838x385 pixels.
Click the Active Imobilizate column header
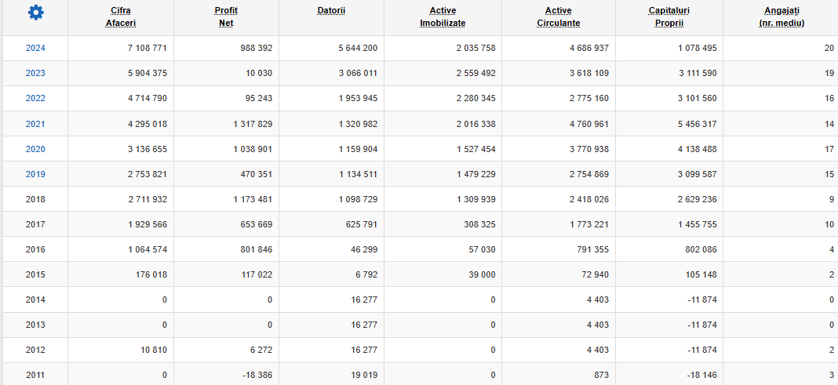click(x=443, y=17)
